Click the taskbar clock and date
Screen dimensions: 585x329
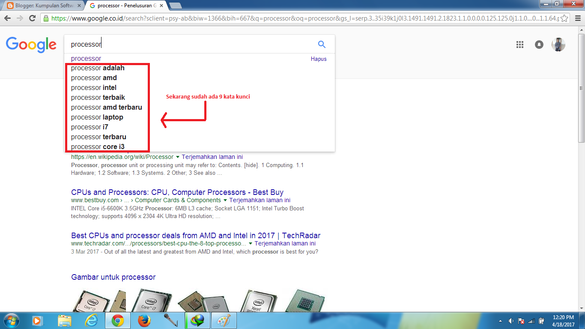[564, 321]
